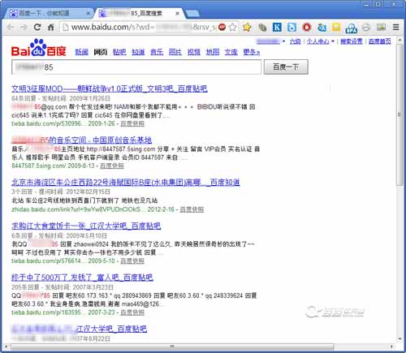Open the 音乐空间 中国原创音乐基地 result
This screenshot has height=353, width=406.
tap(81, 140)
